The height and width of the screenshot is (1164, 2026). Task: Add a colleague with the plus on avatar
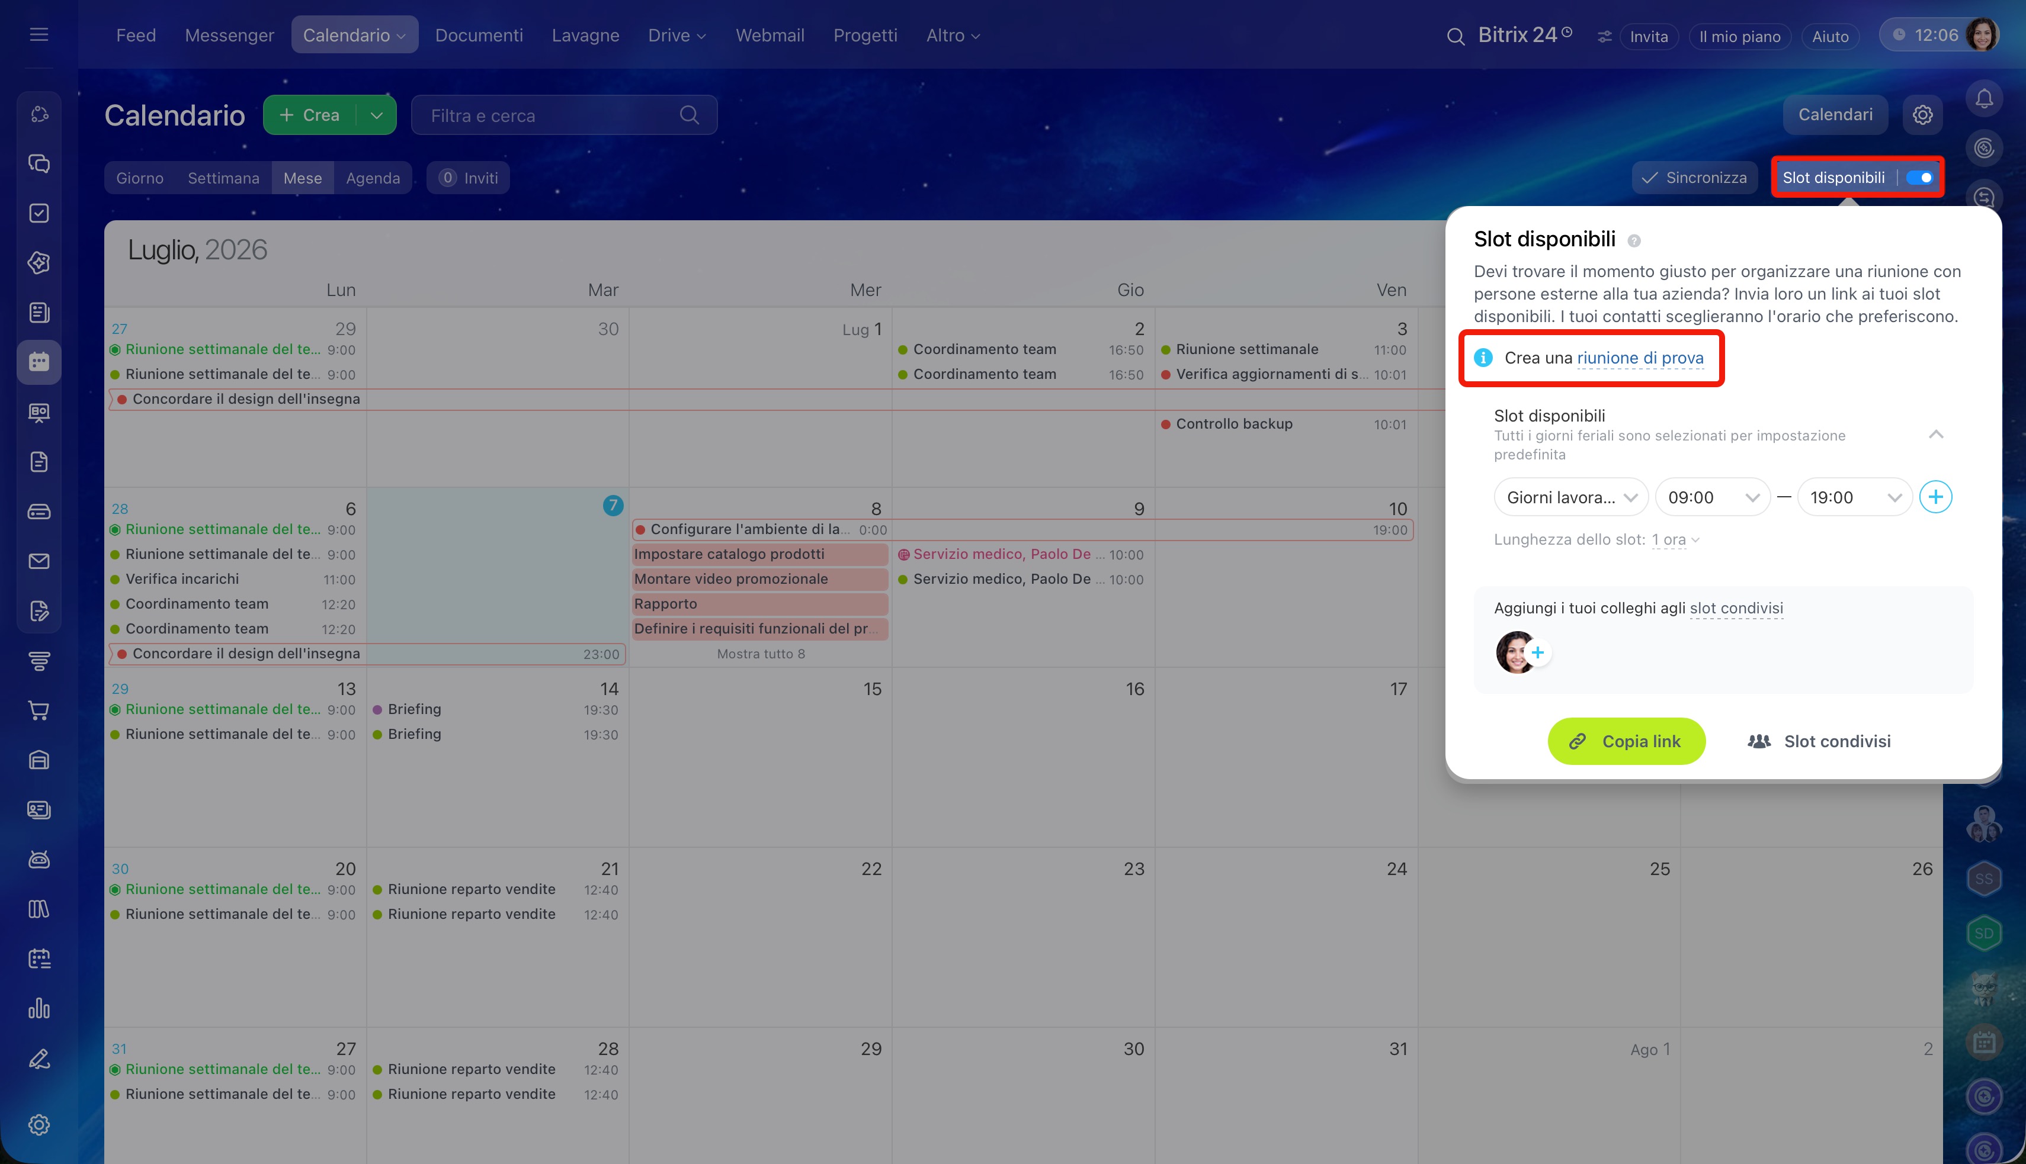coord(1537,652)
